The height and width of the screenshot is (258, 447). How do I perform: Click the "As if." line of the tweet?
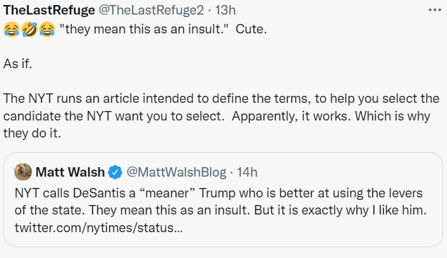[x=19, y=64]
